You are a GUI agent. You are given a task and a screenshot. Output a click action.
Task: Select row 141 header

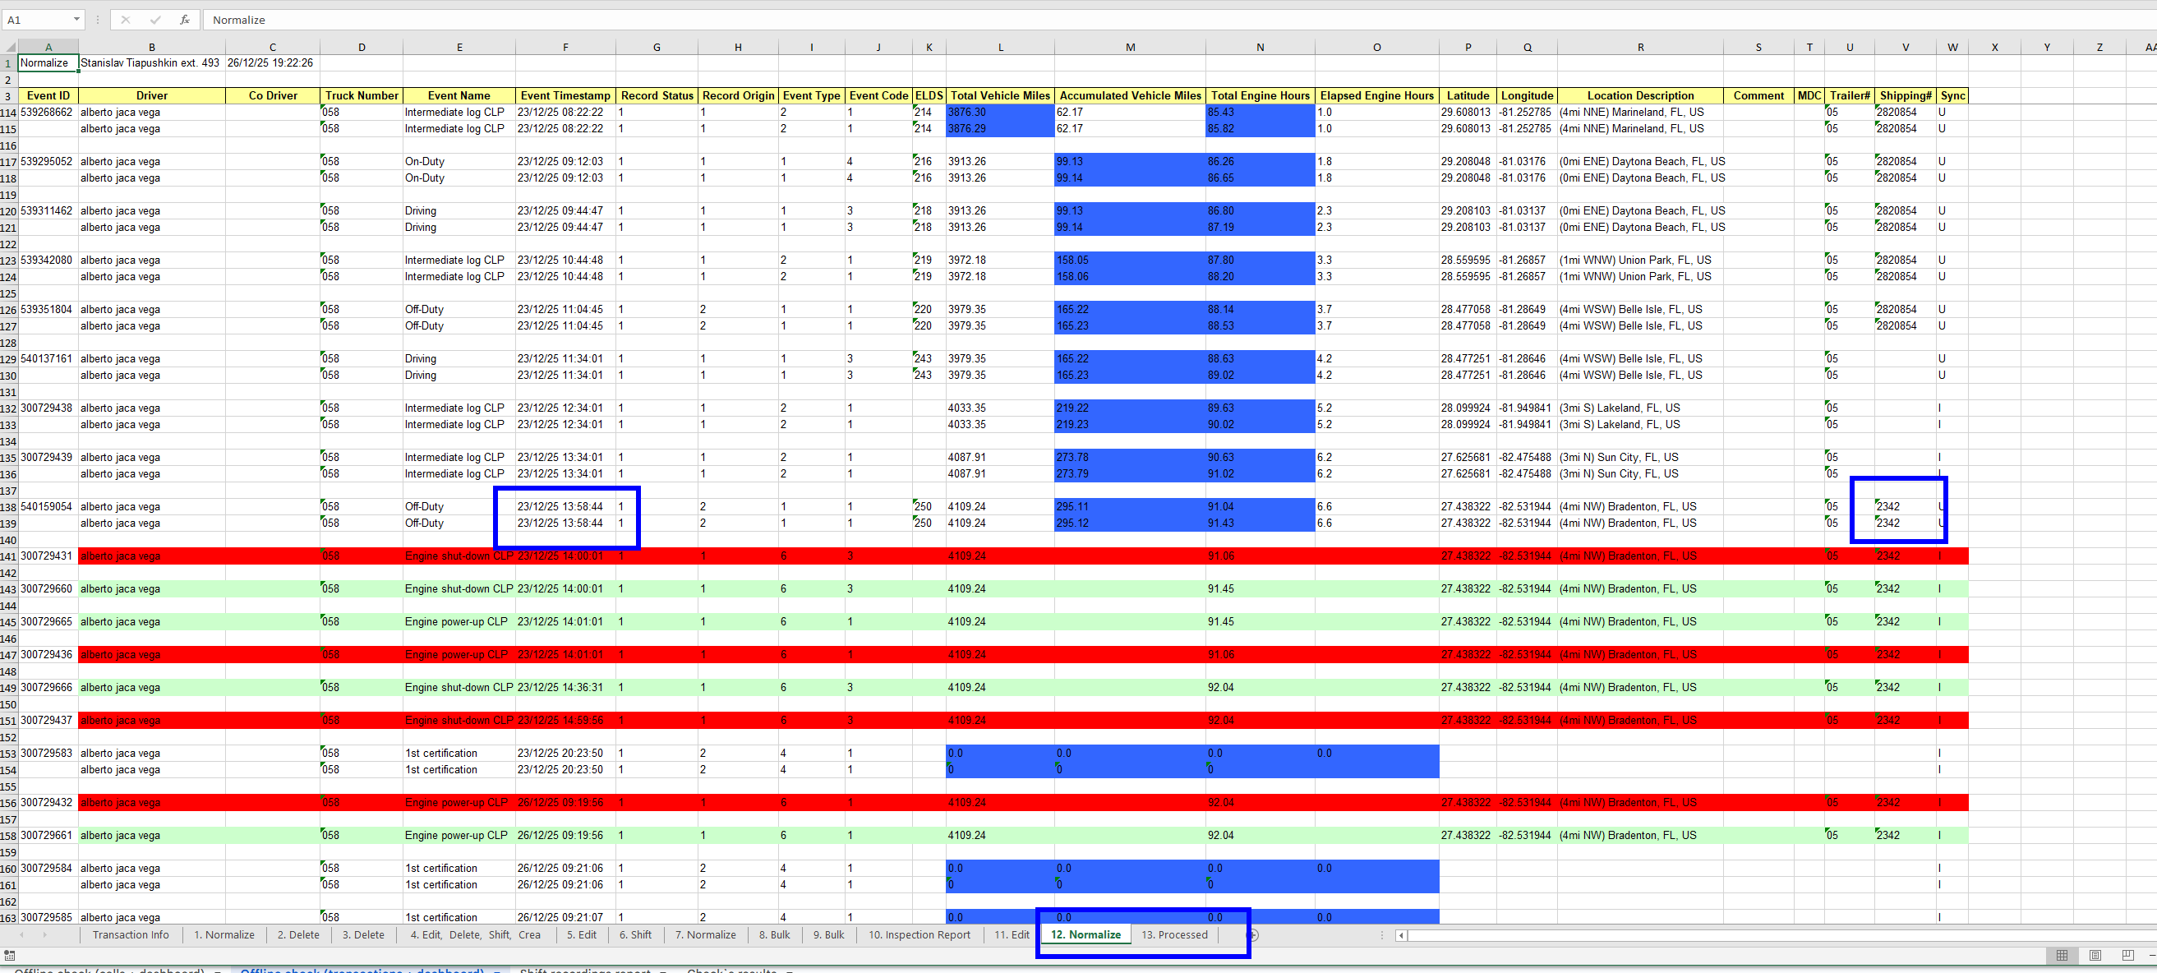tap(8, 556)
